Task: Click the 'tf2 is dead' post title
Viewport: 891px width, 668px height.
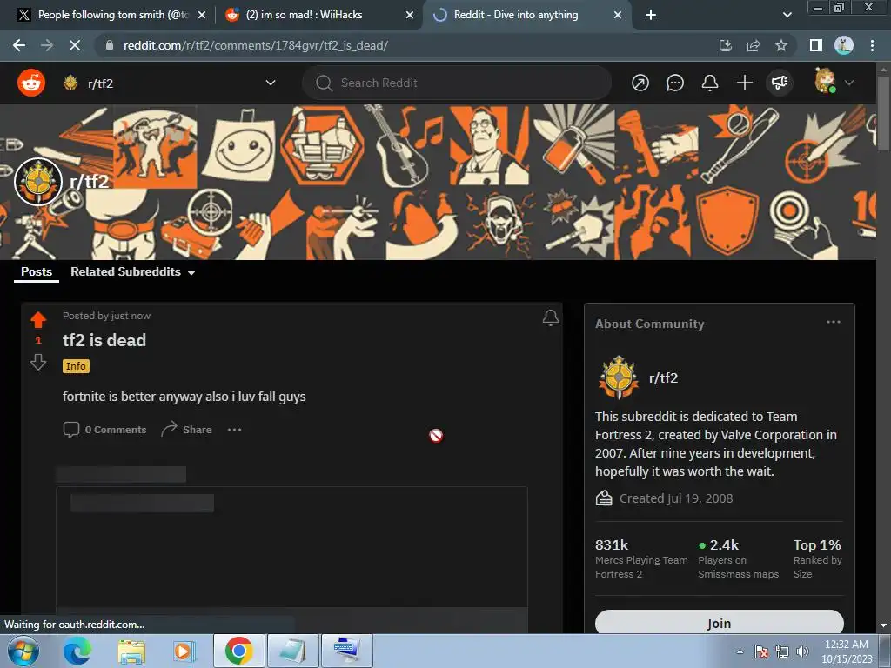Action: pos(104,340)
